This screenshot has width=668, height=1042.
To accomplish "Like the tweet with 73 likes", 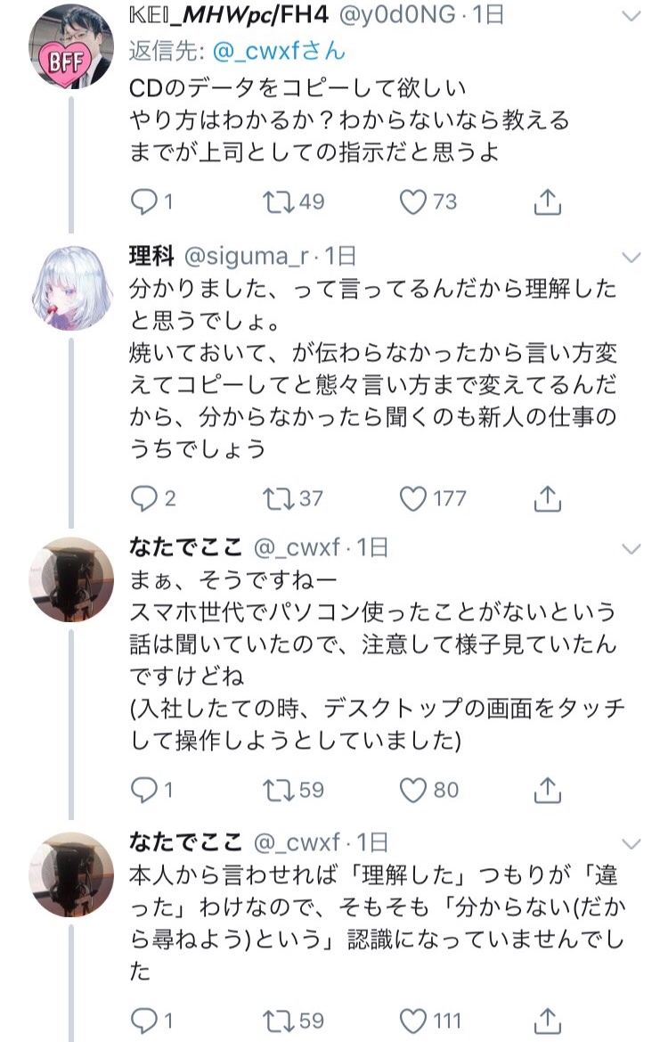I will [x=412, y=203].
